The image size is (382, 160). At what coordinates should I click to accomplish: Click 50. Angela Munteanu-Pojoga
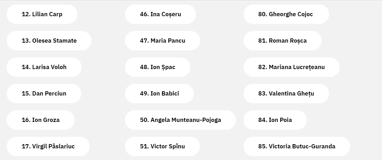point(180,120)
